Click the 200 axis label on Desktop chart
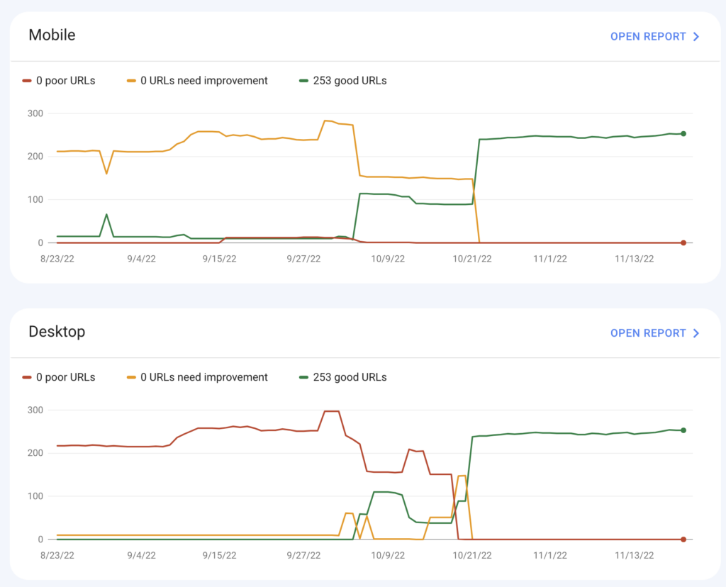 pyautogui.click(x=35, y=453)
